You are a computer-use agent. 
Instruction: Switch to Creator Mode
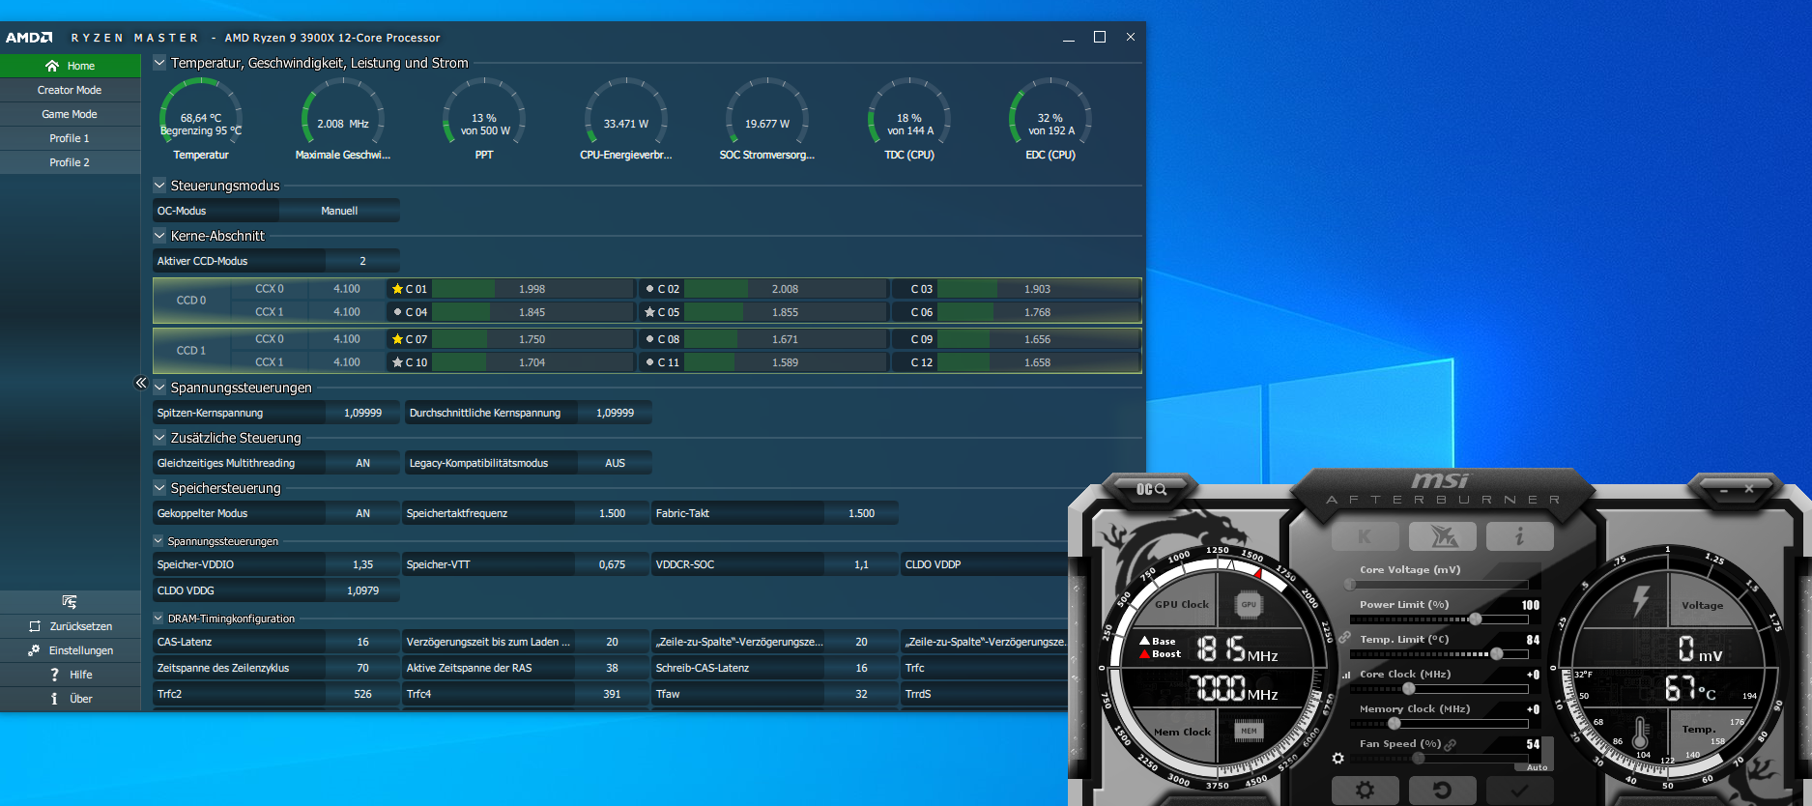click(x=70, y=90)
